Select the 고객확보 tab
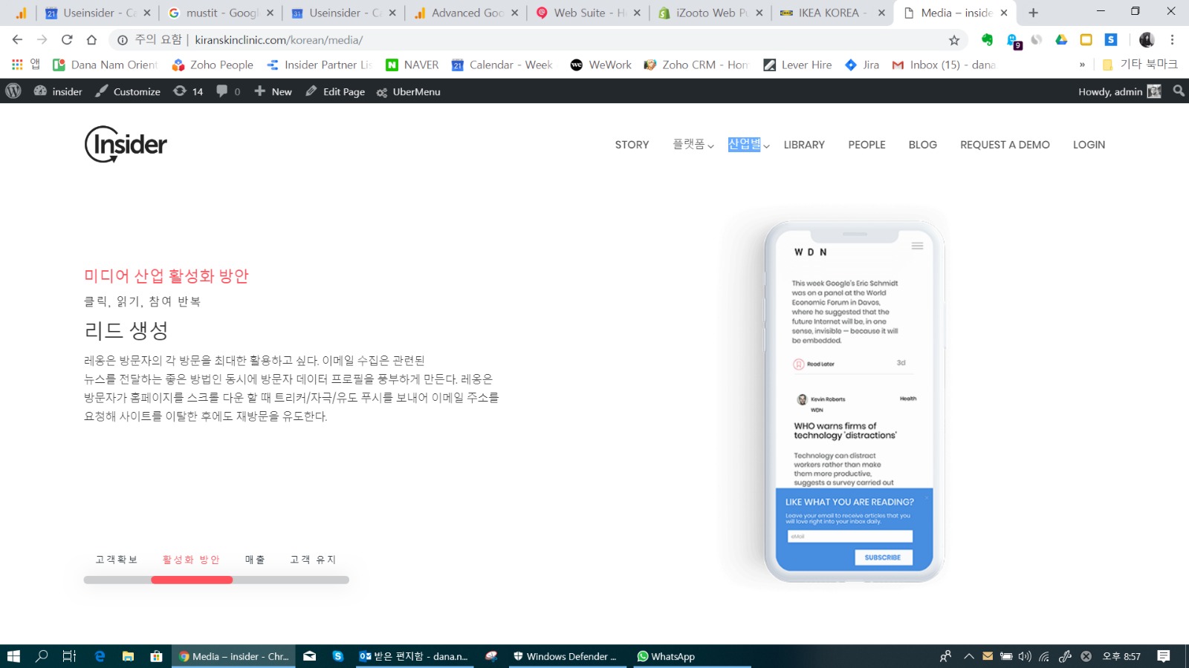Screen dimensions: 1189x668 coord(116,560)
